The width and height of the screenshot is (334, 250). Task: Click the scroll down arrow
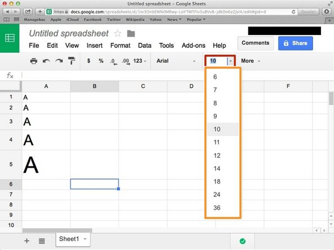pyautogui.click(x=331, y=224)
